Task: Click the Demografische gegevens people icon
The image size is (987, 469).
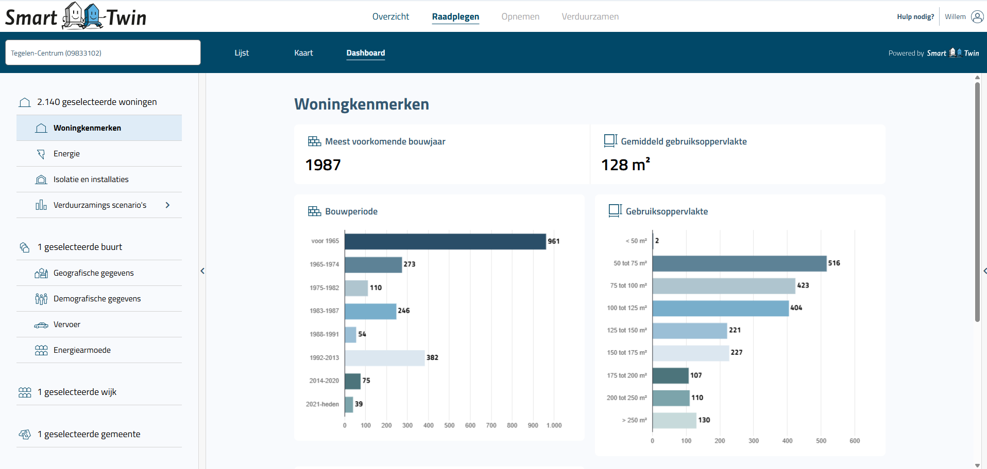Action: 41,298
